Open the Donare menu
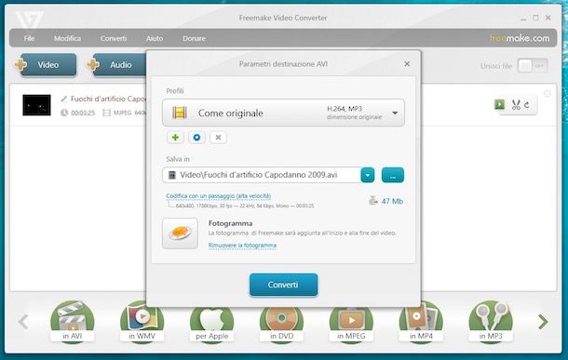 click(x=195, y=38)
